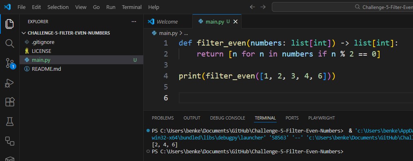
Task: Navigate back with the left arrow
Action: coord(252,7)
